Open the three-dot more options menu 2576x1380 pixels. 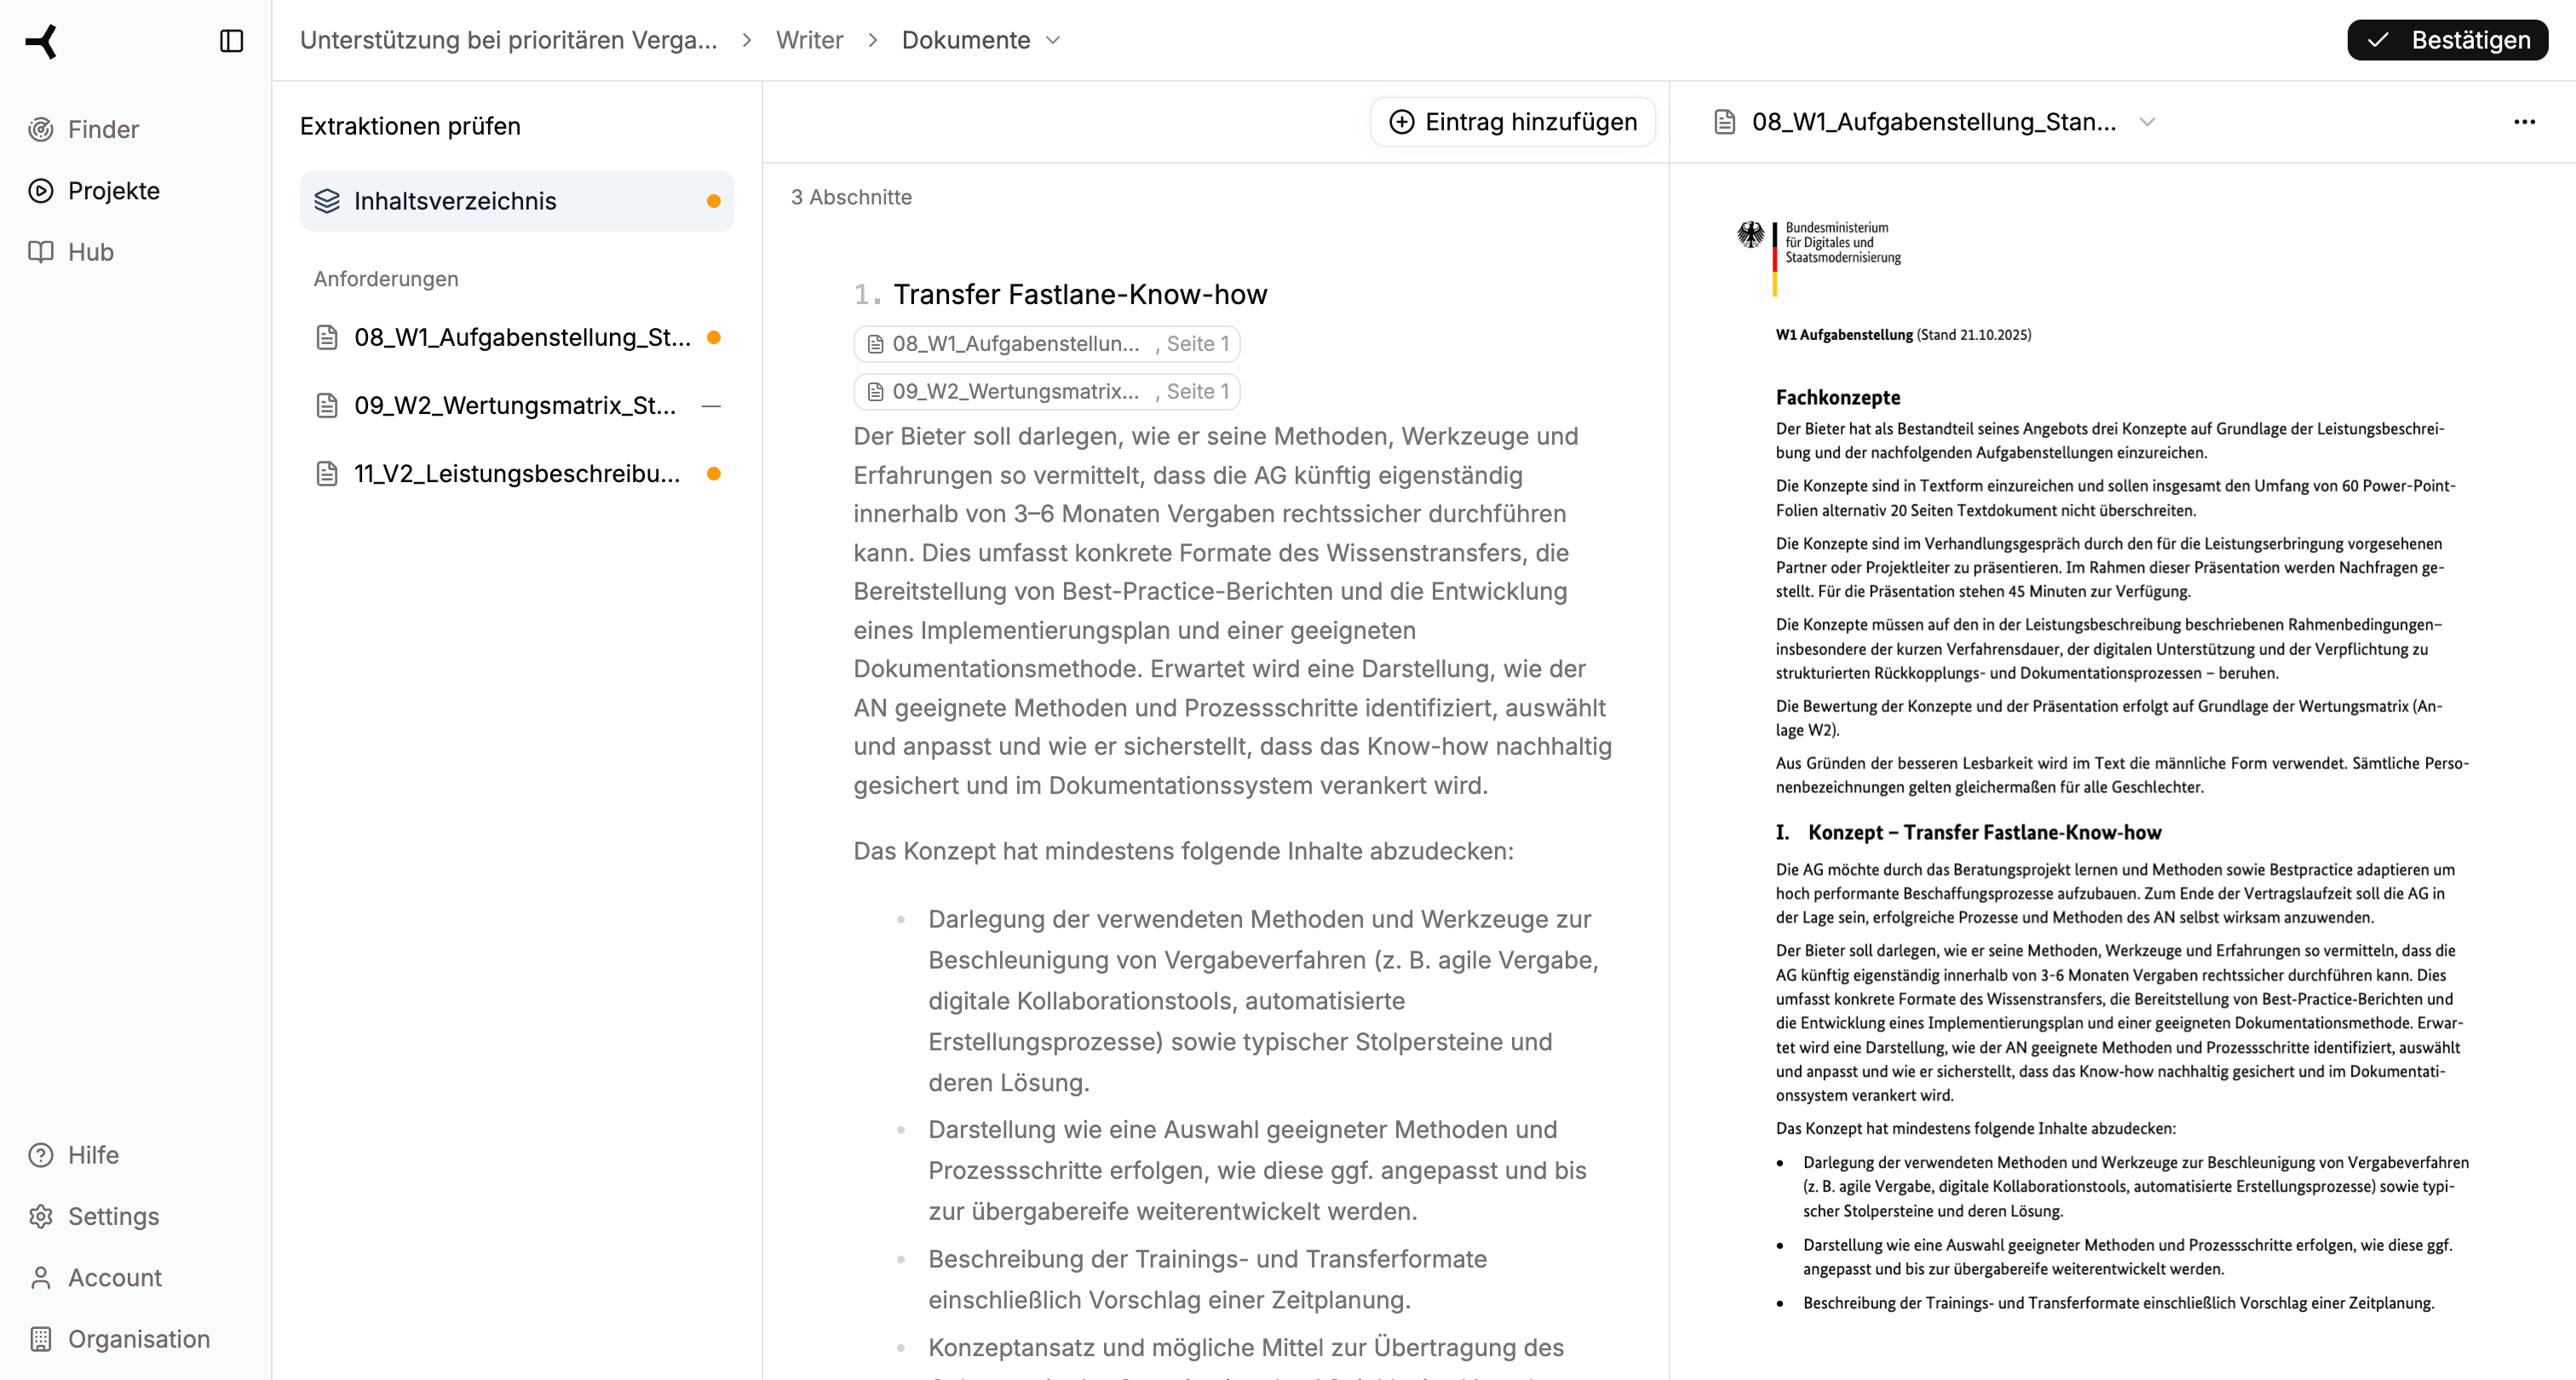2523,122
